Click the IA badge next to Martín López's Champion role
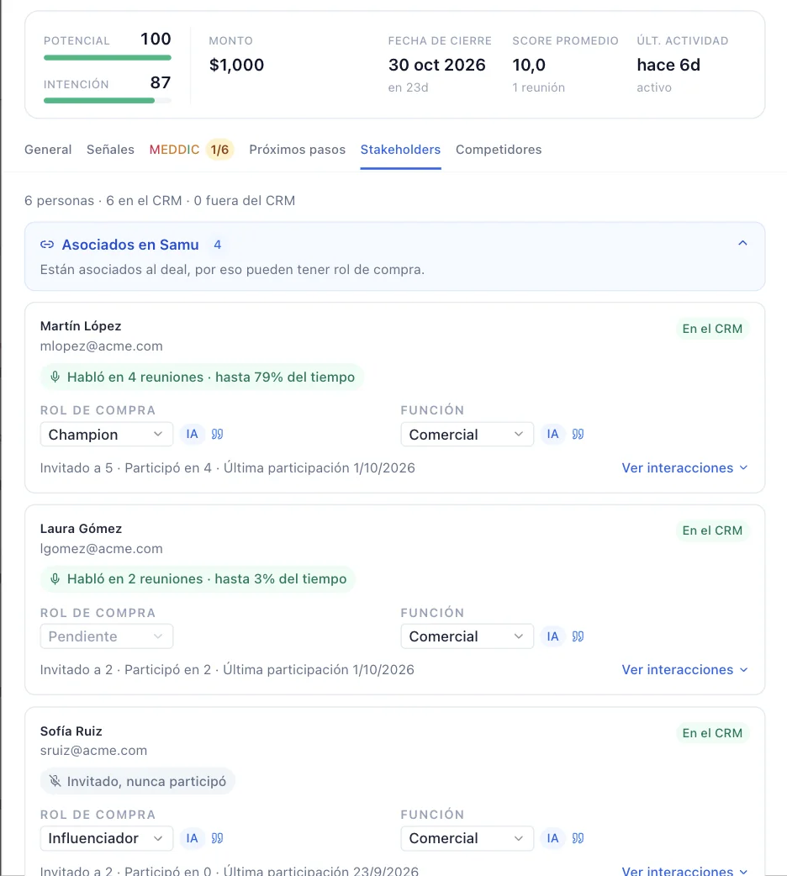 pyautogui.click(x=193, y=434)
